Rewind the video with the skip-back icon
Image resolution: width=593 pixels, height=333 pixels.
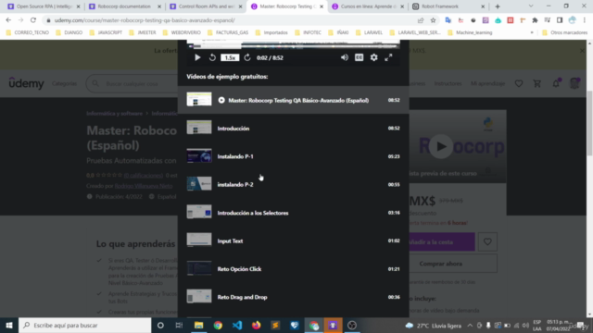212,57
